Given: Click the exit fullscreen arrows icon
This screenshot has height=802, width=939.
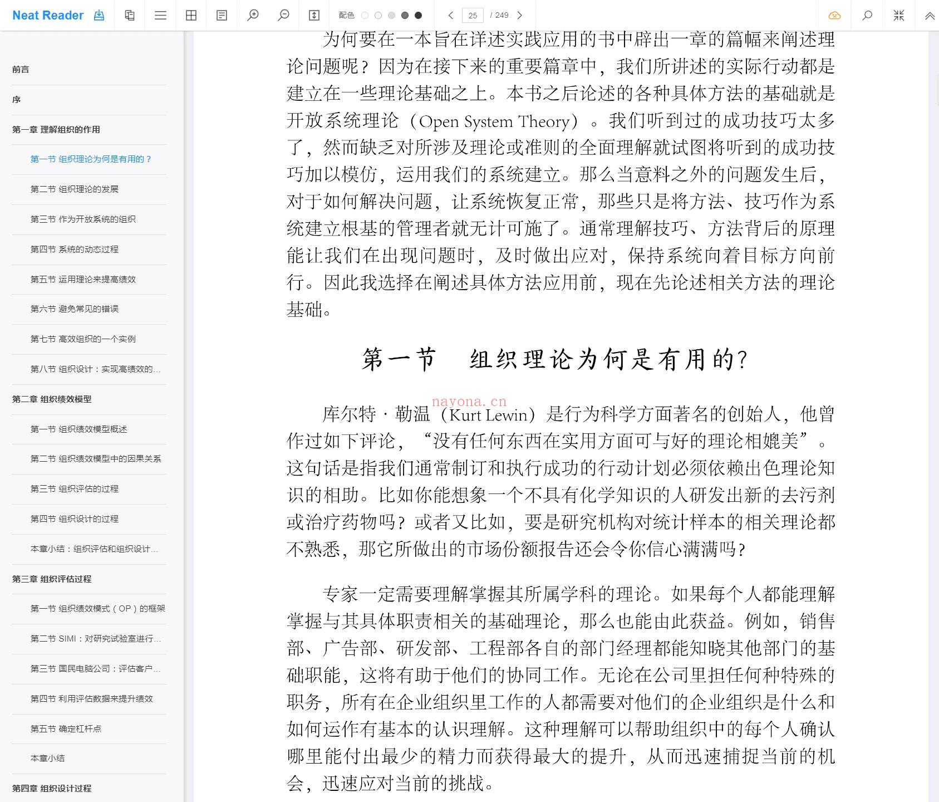Looking at the screenshot, I should (x=898, y=16).
